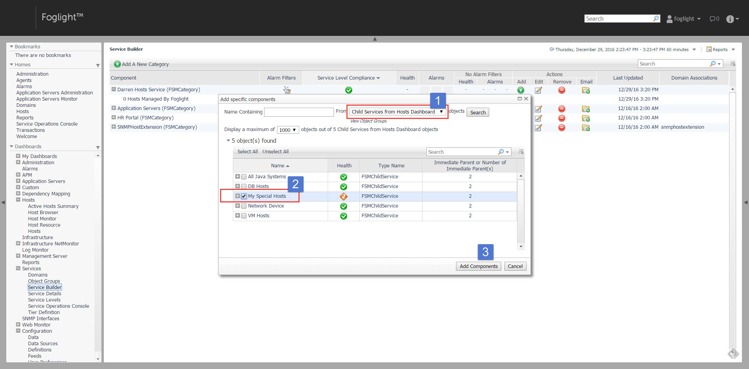The height and width of the screenshot is (369, 749).
Task: Click the dialog's vertical scrollbar down arrow
Action: click(x=520, y=247)
